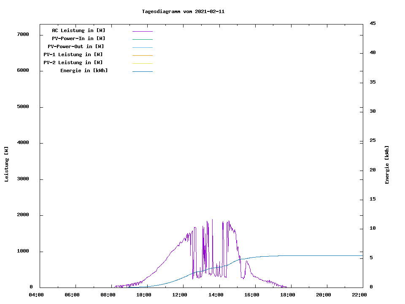Pick the PV-1 Leistung in [W] legend label
Viewport: 405px width, 304px height.
click(x=73, y=54)
